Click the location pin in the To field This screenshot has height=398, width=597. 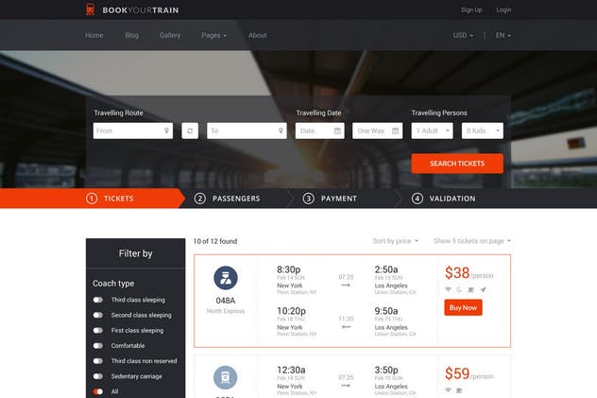pyautogui.click(x=281, y=130)
